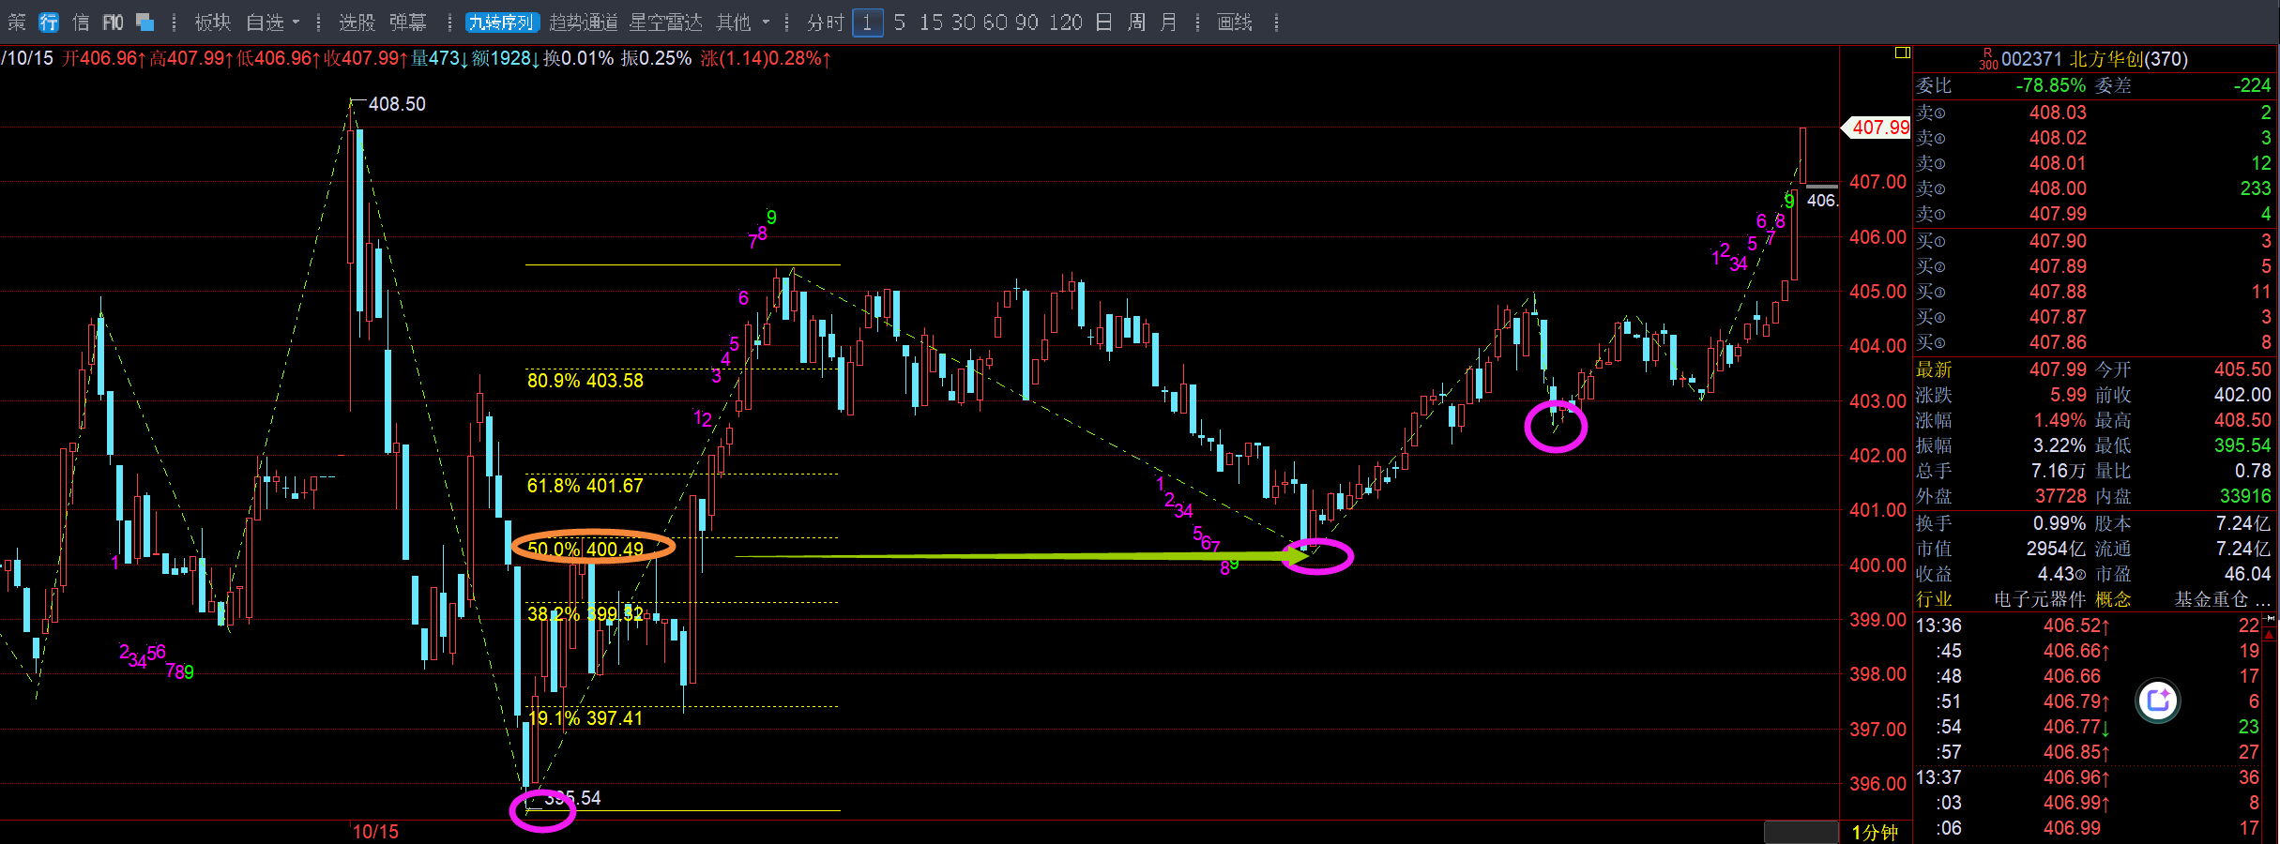Click the red up-arrow in tick list scrollbar
This screenshot has height=844, width=2280.
(2270, 635)
